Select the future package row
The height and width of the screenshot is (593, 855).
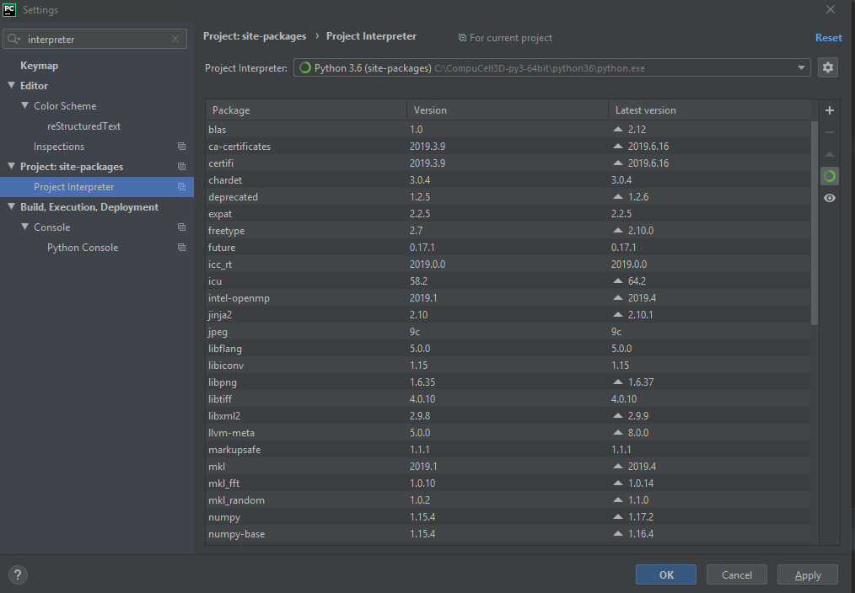[x=508, y=247]
